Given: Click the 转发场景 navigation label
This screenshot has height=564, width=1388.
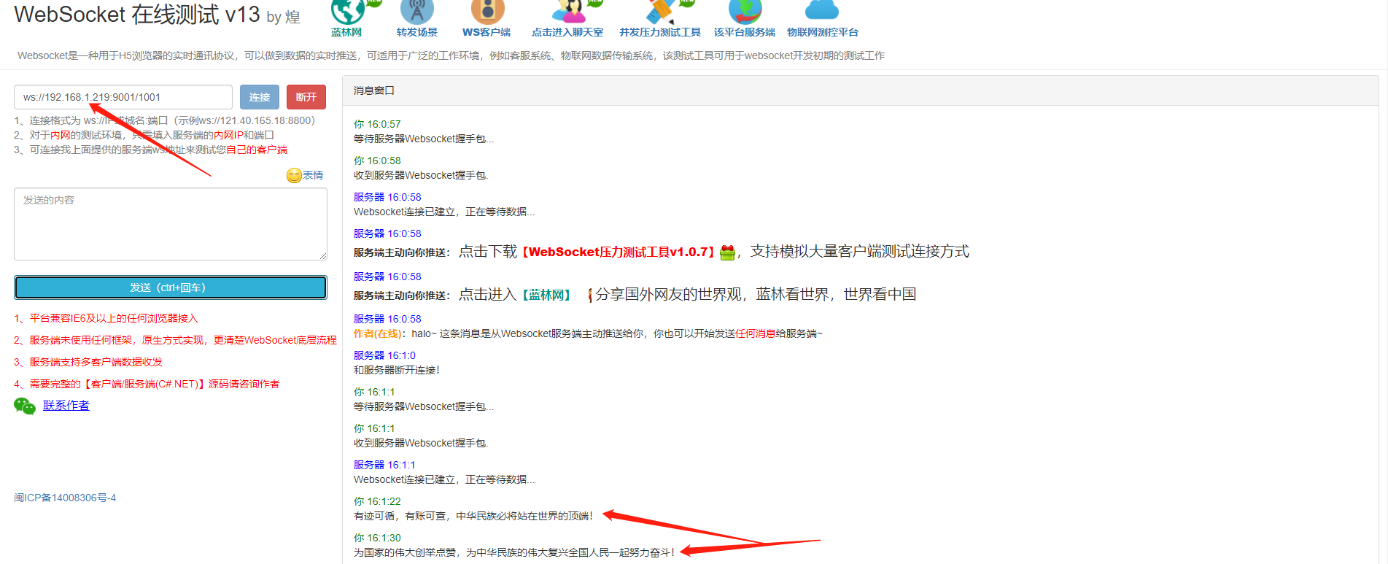Looking at the screenshot, I should pyautogui.click(x=417, y=32).
